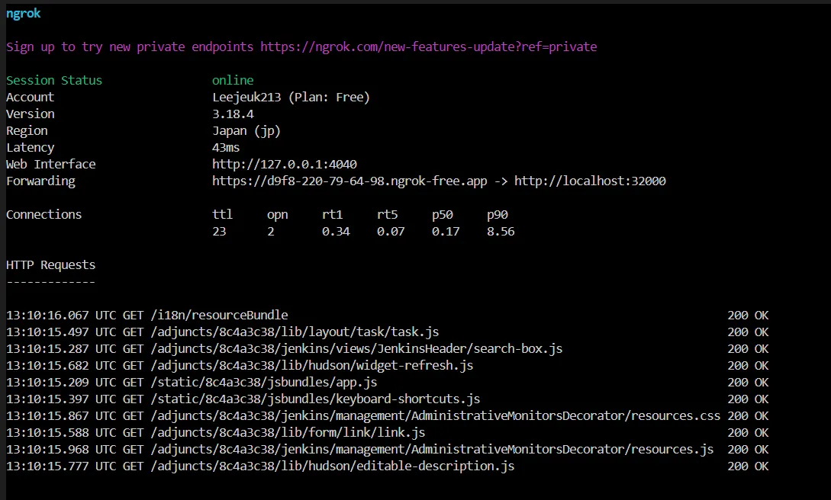Click timestamp 13:10:15.209 UTC
This screenshot has width=831, height=500.
tap(61, 383)
